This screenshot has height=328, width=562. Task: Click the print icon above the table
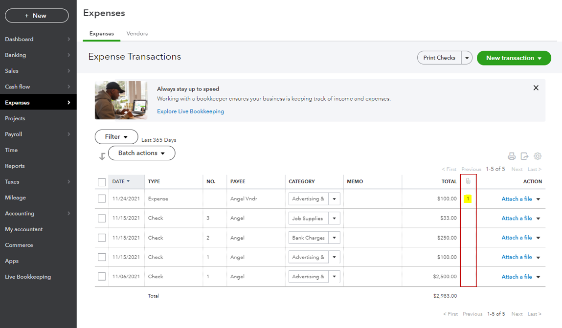(512, 156)
